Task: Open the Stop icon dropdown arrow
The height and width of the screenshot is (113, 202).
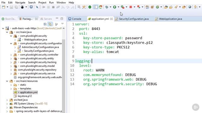Action: tap(134, 7)
